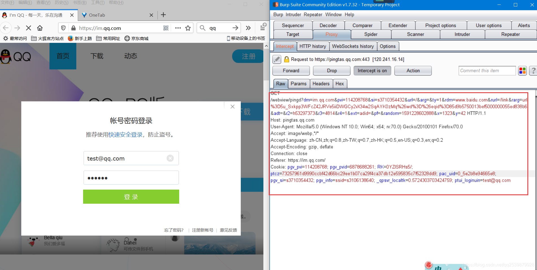Stop loading the im.qq.com page
This screenshot has height=270, width=537.
click(x=29, y=28)
